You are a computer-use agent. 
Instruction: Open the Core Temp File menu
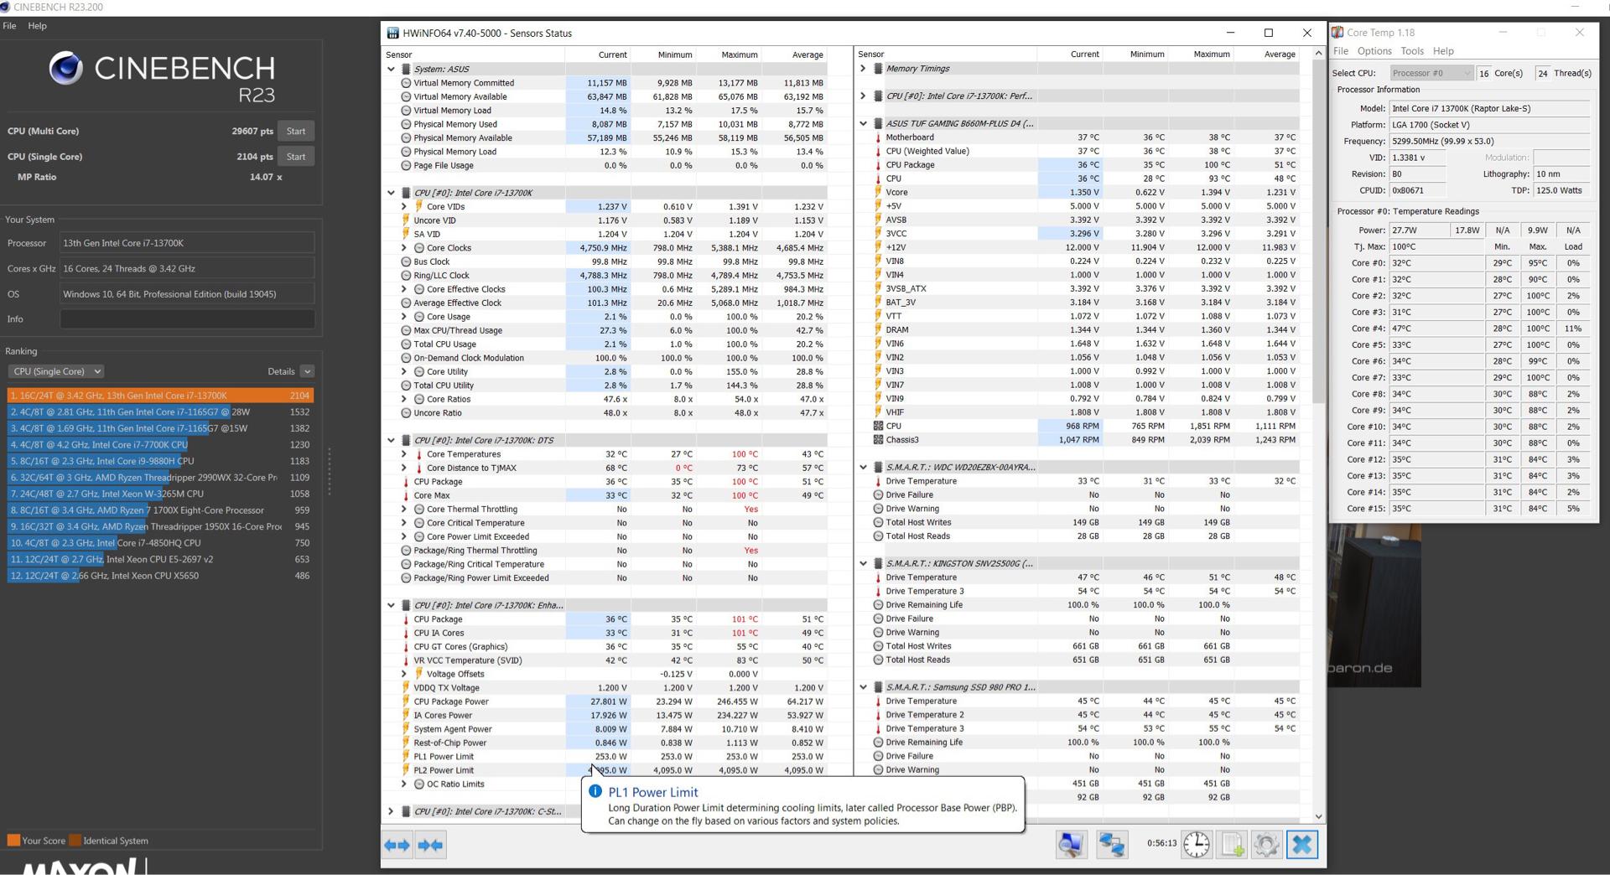[x=1341, y=51]
